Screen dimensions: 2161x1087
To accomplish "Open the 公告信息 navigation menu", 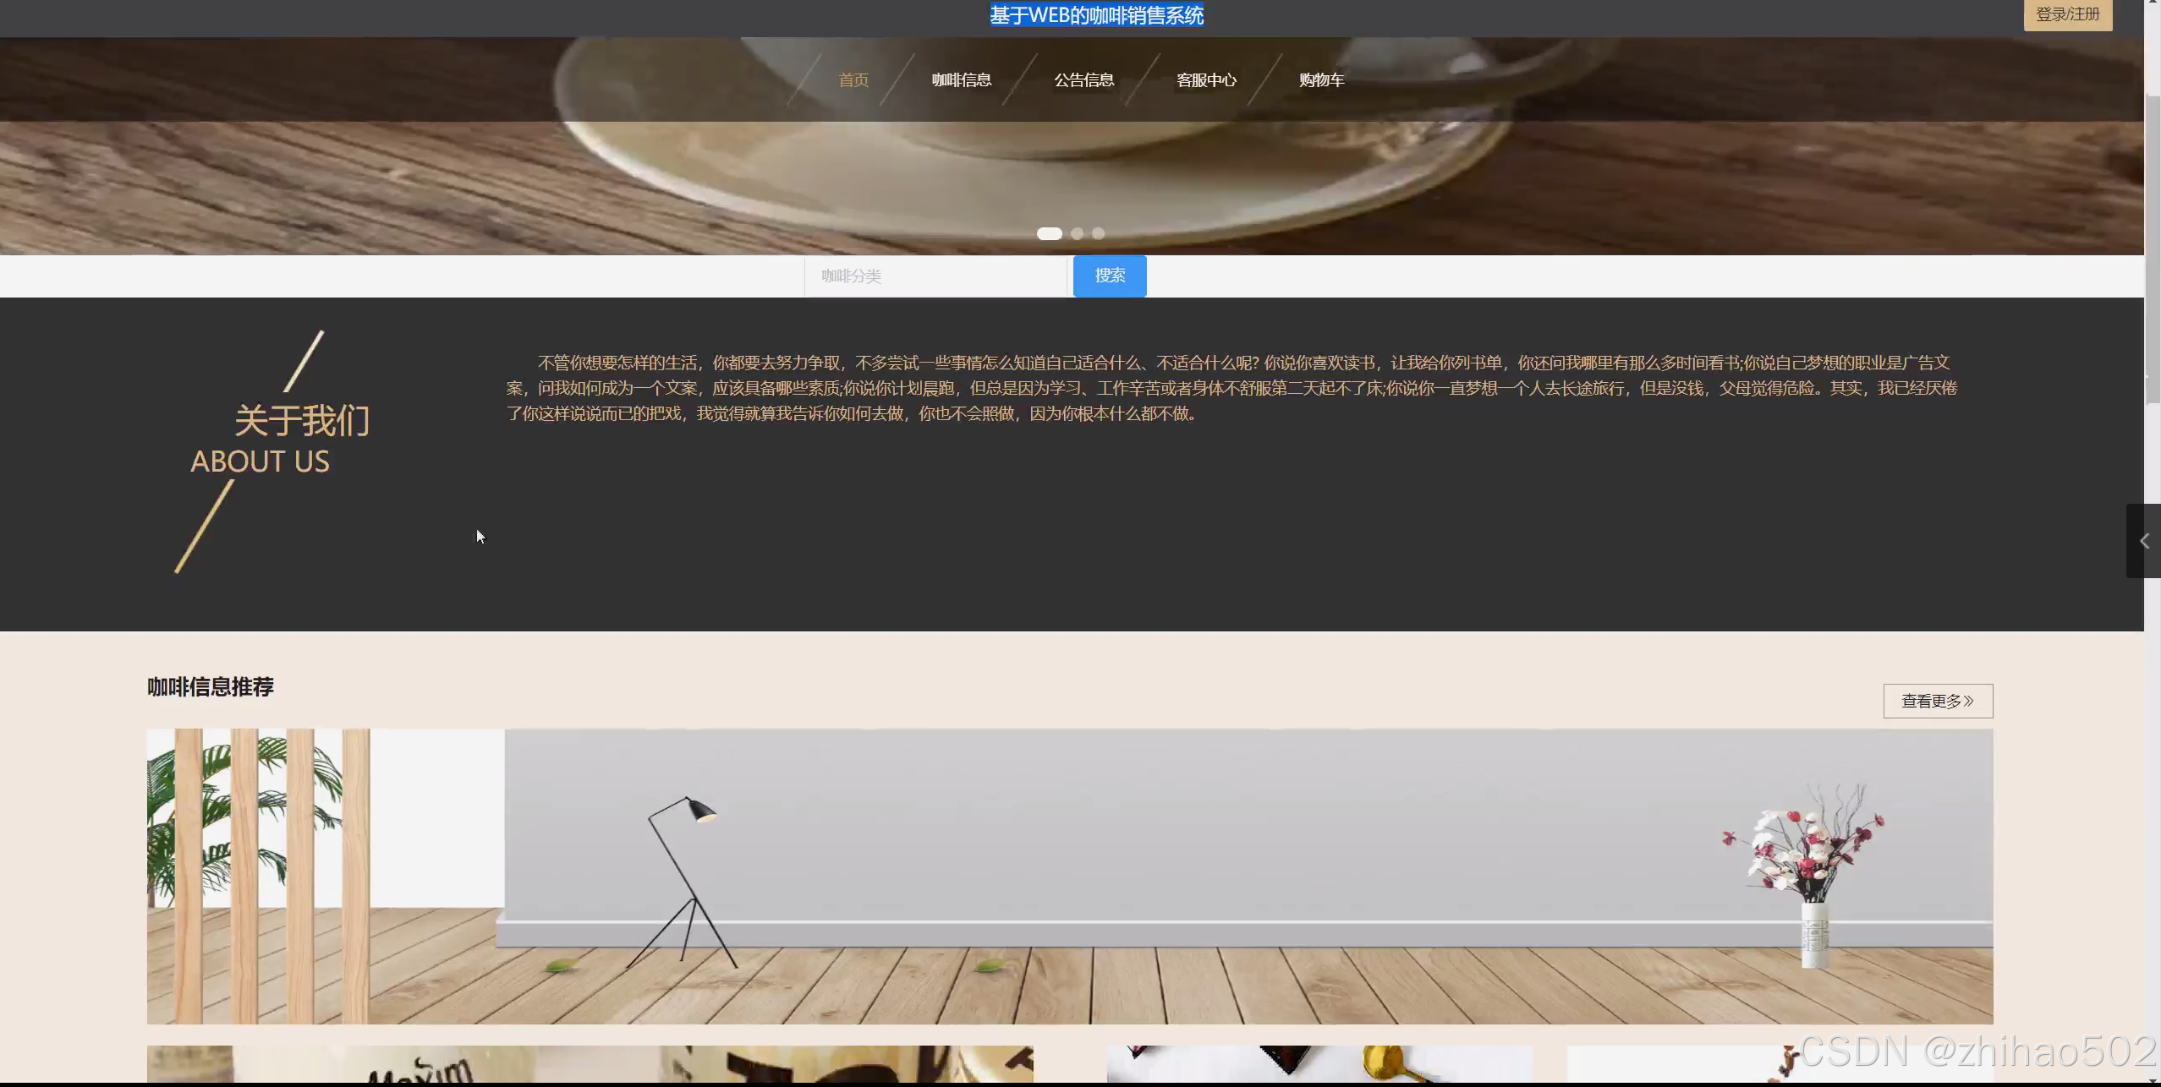I will pos(1083,79).
